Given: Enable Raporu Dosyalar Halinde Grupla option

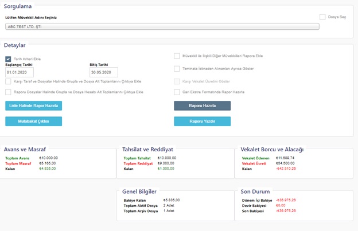Looking at the screenshot, I should (x=8, y=92).
